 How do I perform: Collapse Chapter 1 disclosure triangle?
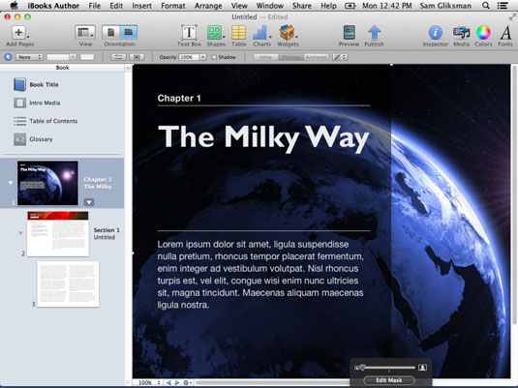click(x=11, y=183)
